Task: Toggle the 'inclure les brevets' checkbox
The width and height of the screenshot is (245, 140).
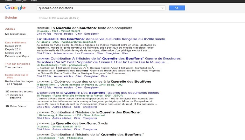Action: (7, 91)
